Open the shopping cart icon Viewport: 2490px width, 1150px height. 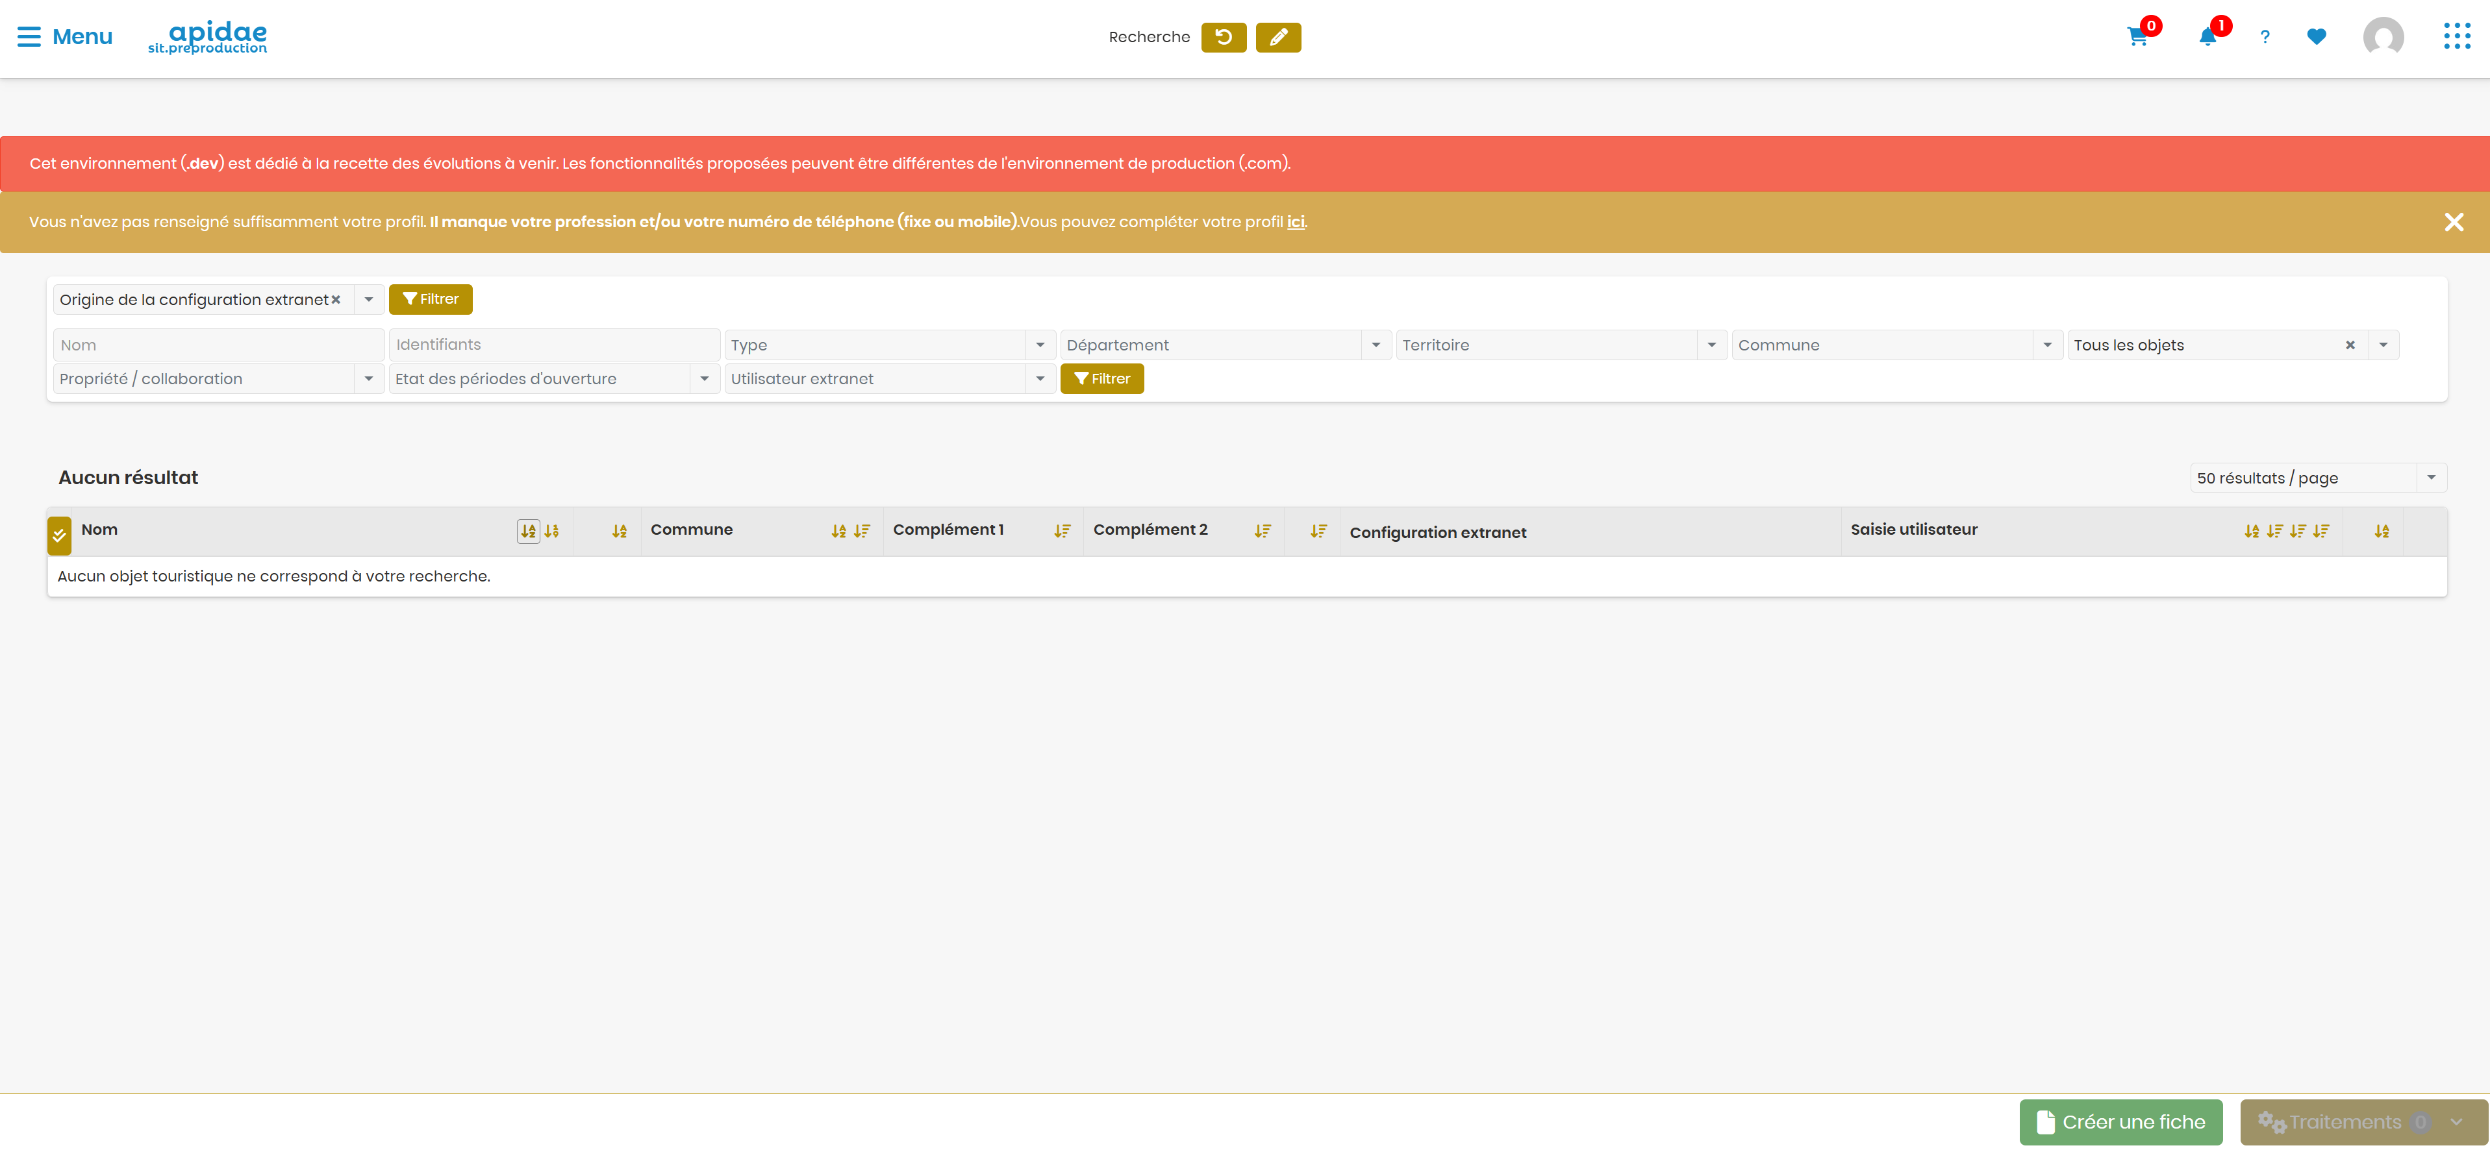(2137, 37)
